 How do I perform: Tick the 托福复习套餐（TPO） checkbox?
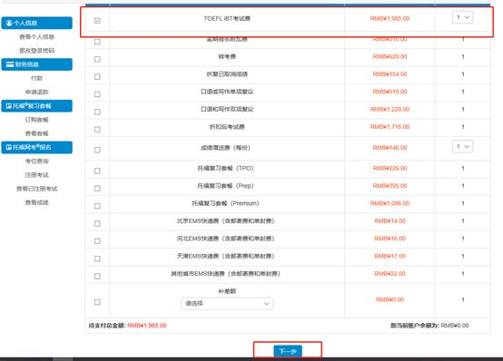[97, 171]
